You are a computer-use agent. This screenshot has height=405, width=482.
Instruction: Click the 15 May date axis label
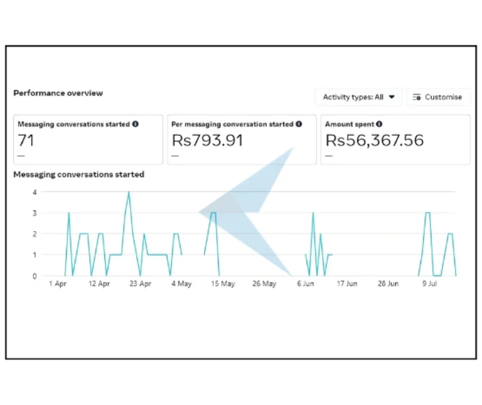[x=223, y=284]
